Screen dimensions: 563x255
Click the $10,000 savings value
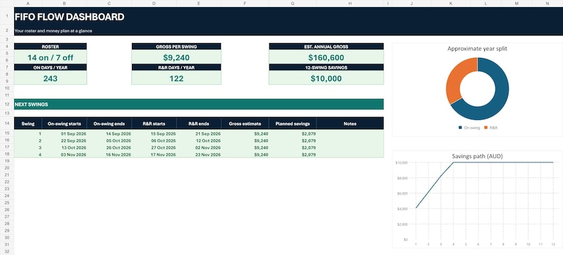point(326,78)
